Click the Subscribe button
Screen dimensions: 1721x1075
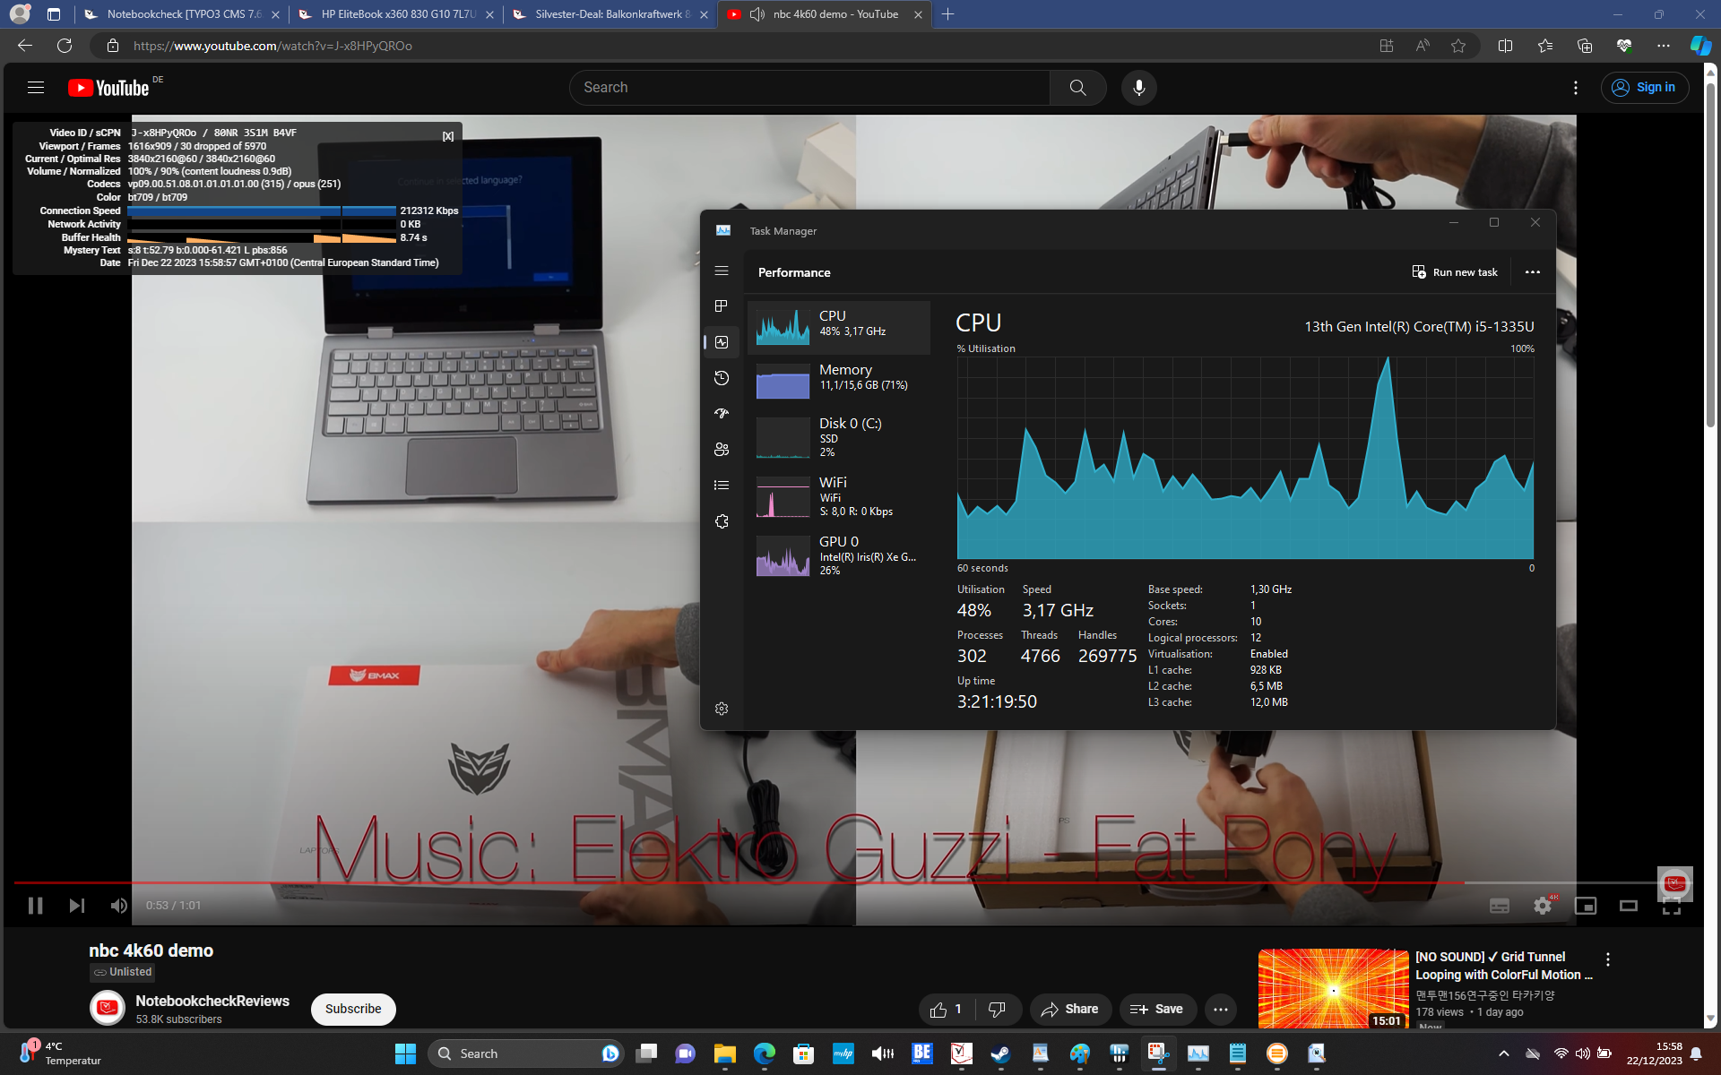coord(353,1009)
